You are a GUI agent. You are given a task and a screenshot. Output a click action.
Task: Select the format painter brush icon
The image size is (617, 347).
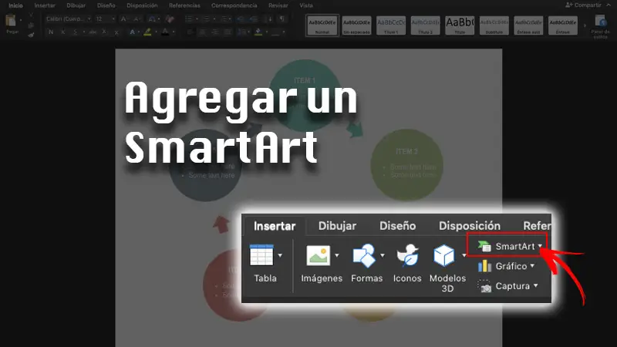[31, 35]
